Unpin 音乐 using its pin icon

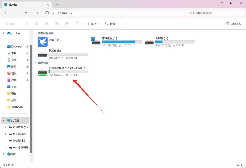point(27,73)
